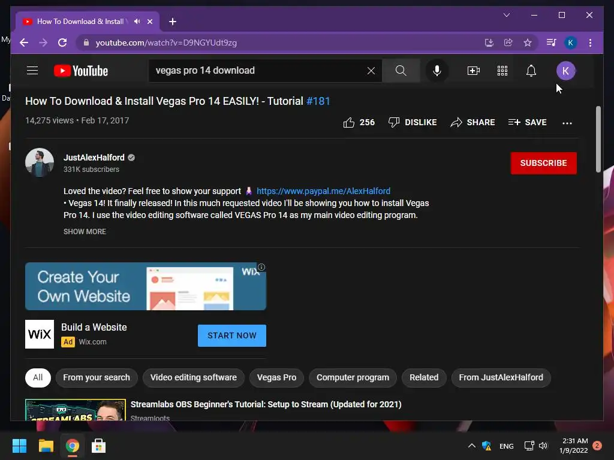Viewport: 614px width, 460px height.
Task: Open the Wix.com advertiser link
Action: click(92, 342)
